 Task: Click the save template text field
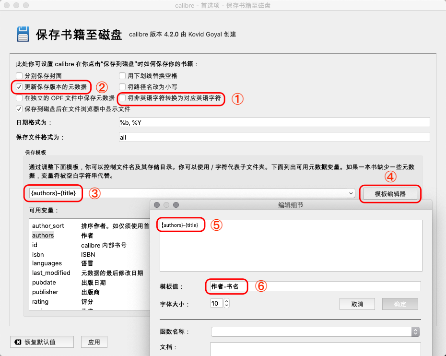pos(188,193)
